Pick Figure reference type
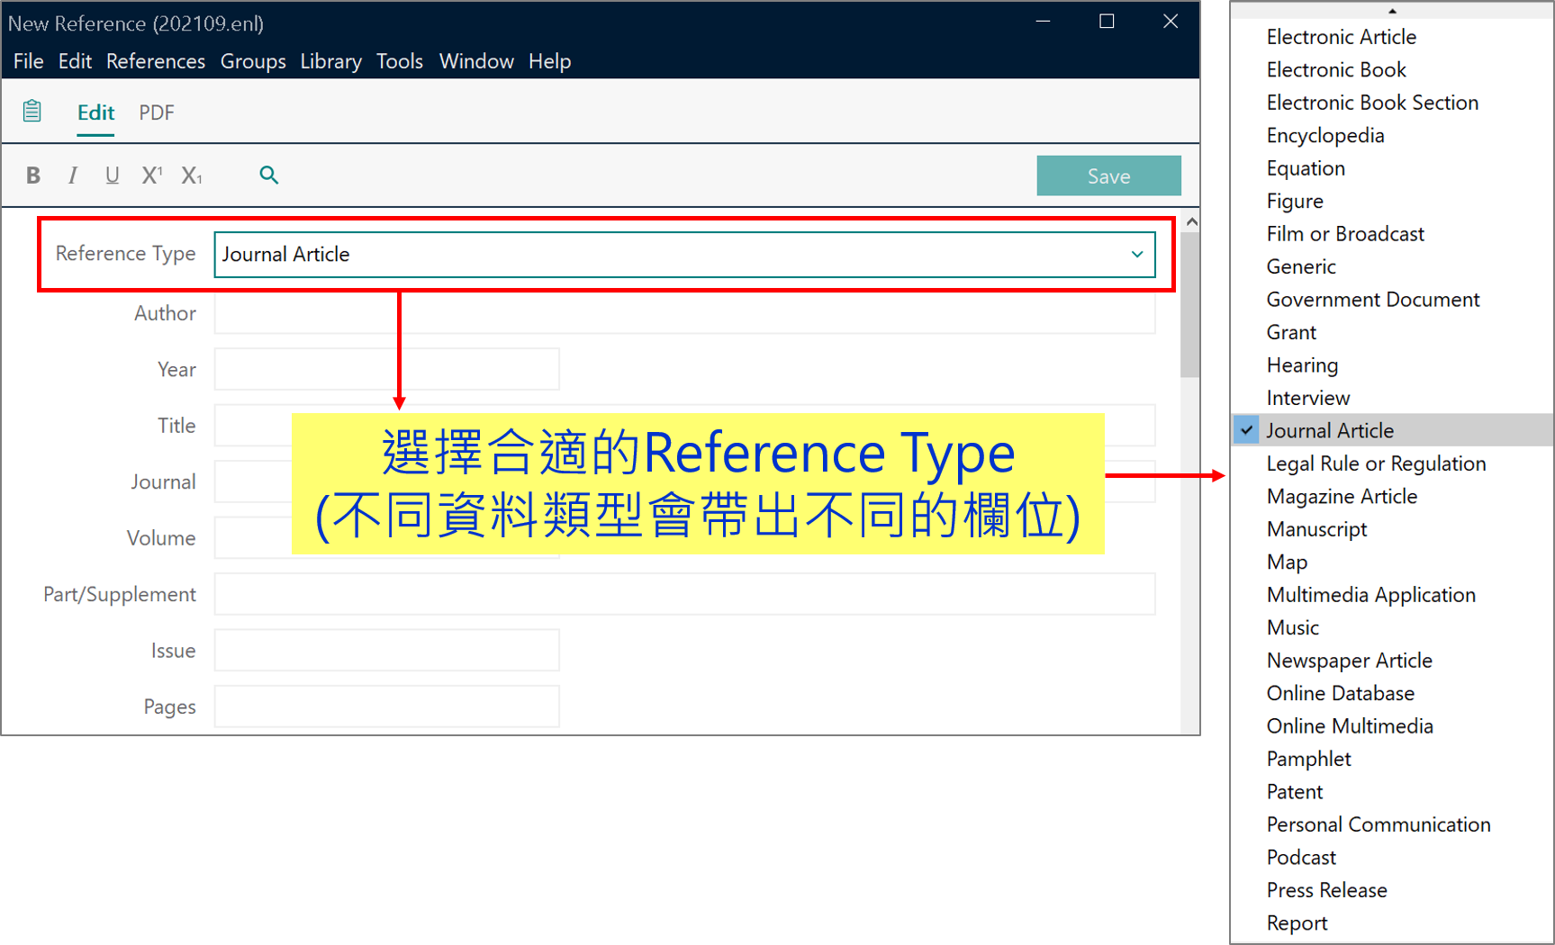The height and width of the screenshot is (945, 1555). pos(1295,201)
